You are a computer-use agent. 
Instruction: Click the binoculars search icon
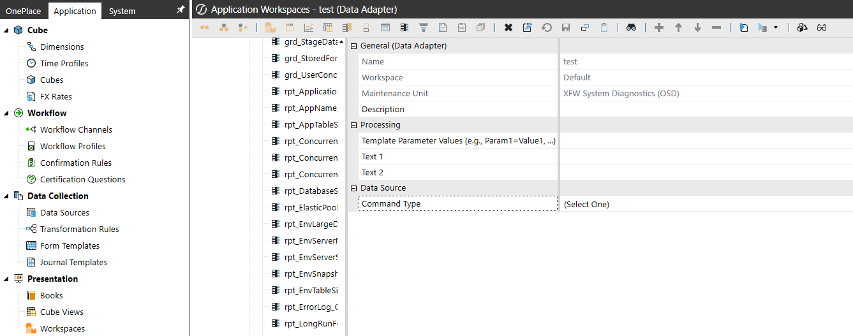pyautogui.click(x=631, y=27)
